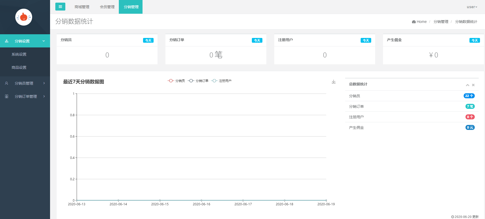485x219 pixels.
Task: Click the clock icon beside update date
Action: (453, 217)
